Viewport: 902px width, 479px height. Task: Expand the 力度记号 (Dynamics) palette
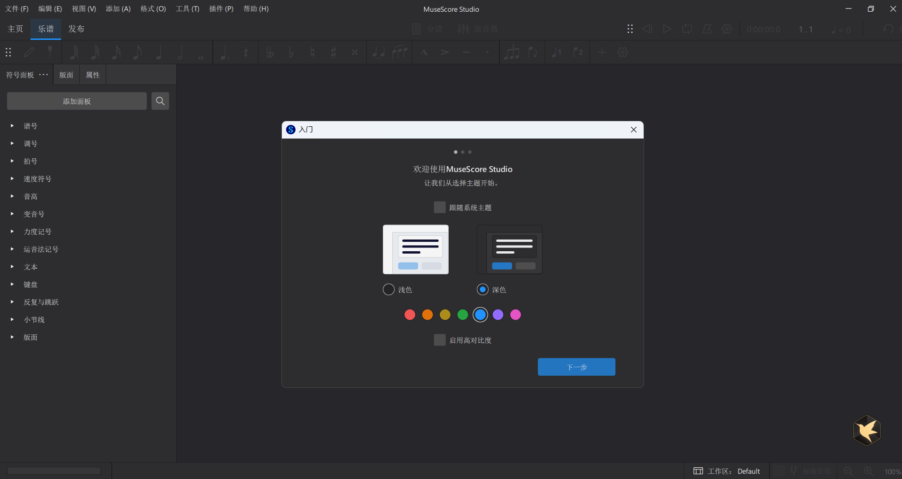pos(12,232)
